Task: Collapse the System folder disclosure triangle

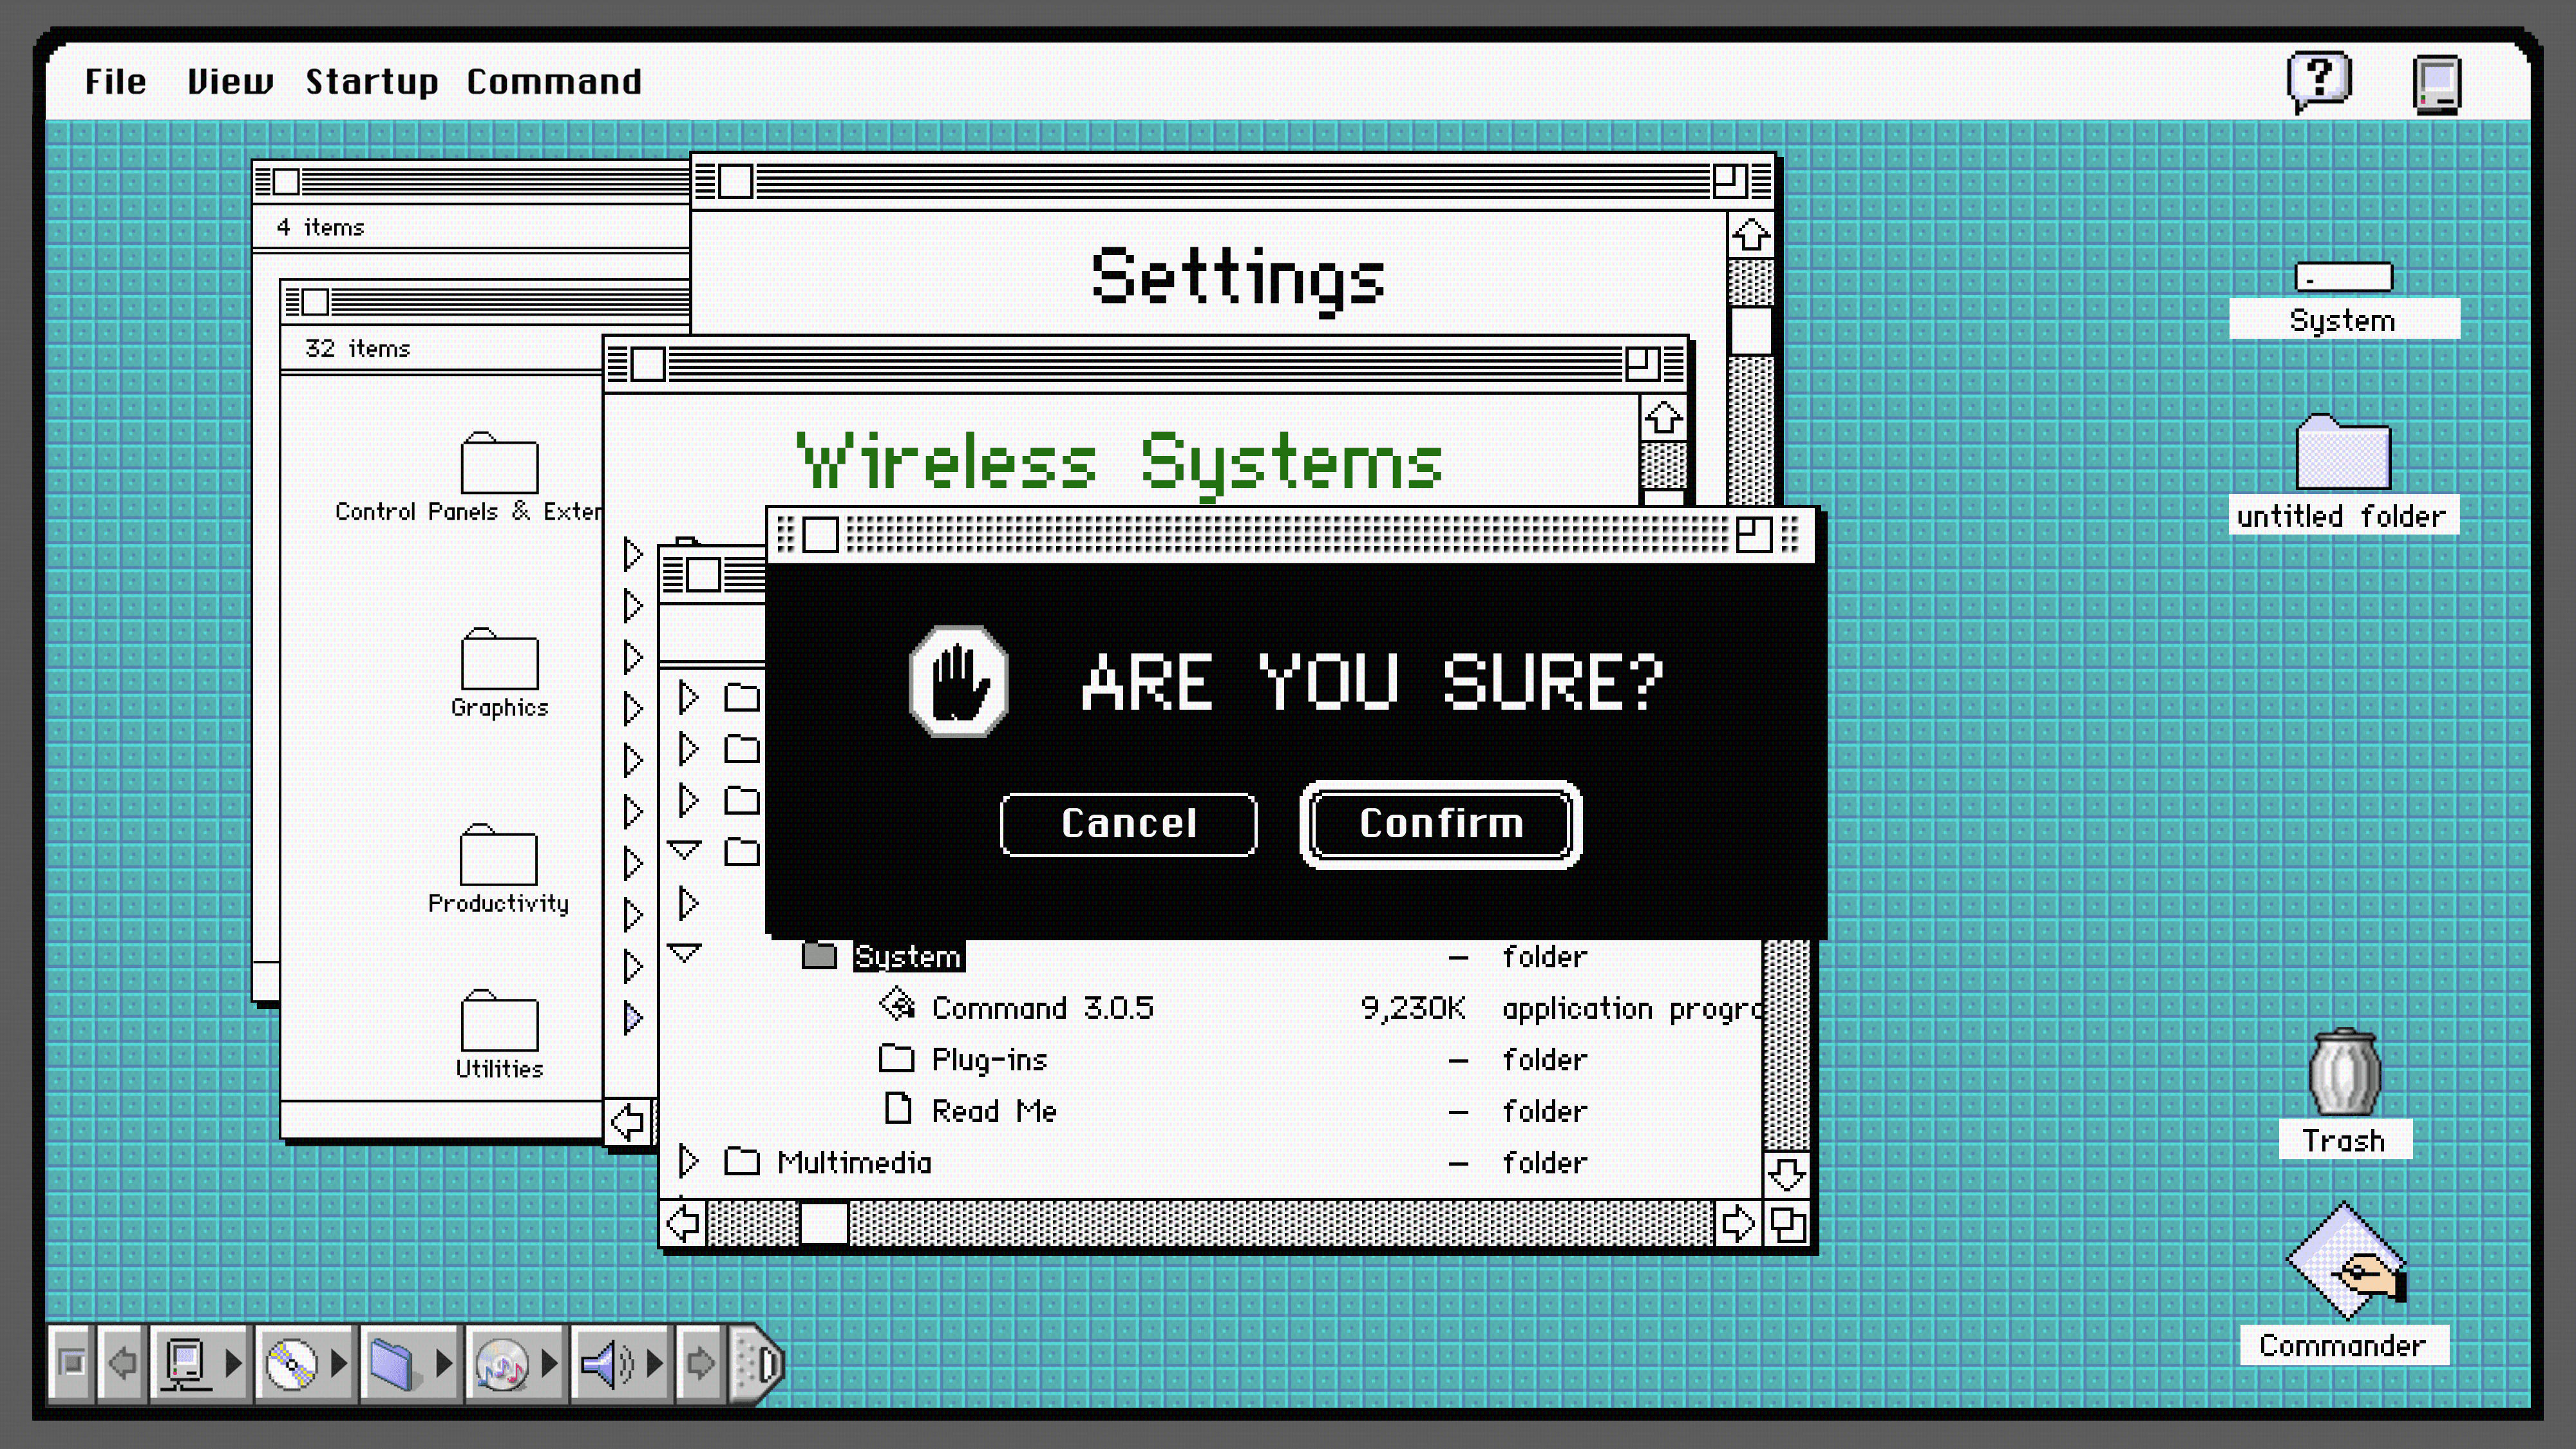Action: click(x=684, y=954)
